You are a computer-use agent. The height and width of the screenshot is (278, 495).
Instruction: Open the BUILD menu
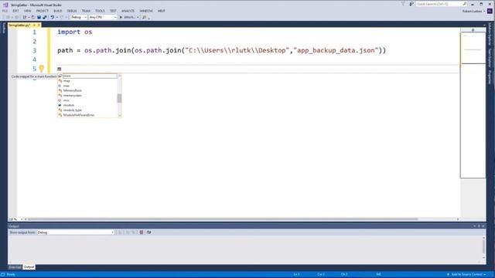(58, 11)
